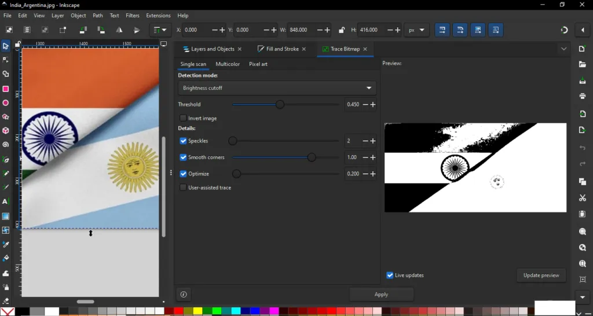593x316 pixels.
Task: Increase the Optimize value with plus
Action: [373, 174]
